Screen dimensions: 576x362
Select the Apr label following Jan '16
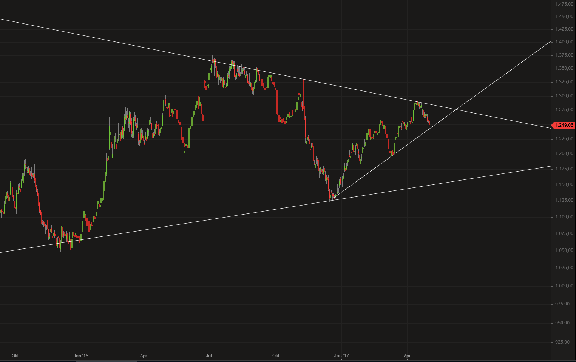coord(144,356)
